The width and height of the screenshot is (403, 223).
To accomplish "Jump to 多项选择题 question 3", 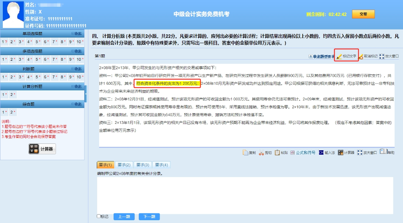I will click(21, 59).
